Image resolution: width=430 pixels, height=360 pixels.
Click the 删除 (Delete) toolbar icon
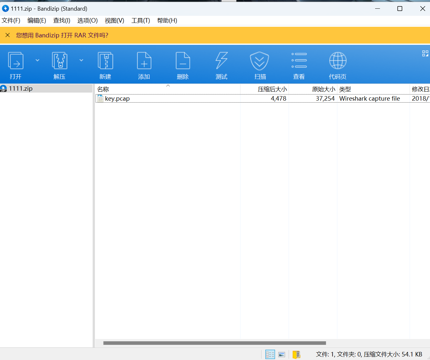click(x=183, y=61)
